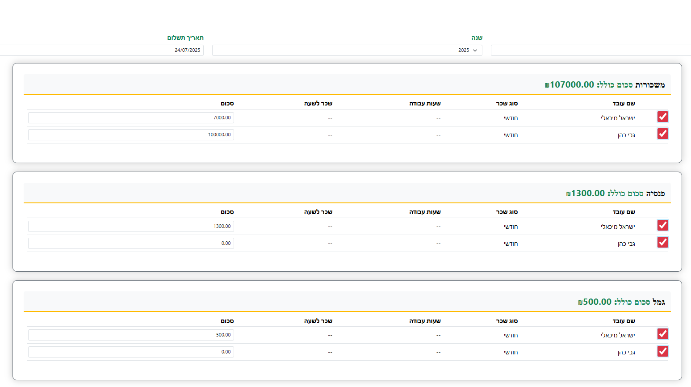Edit the 500.00 גמל amount field
Image resolution: width=691 pixels, height=387 pixels.
tap(131, 335)
